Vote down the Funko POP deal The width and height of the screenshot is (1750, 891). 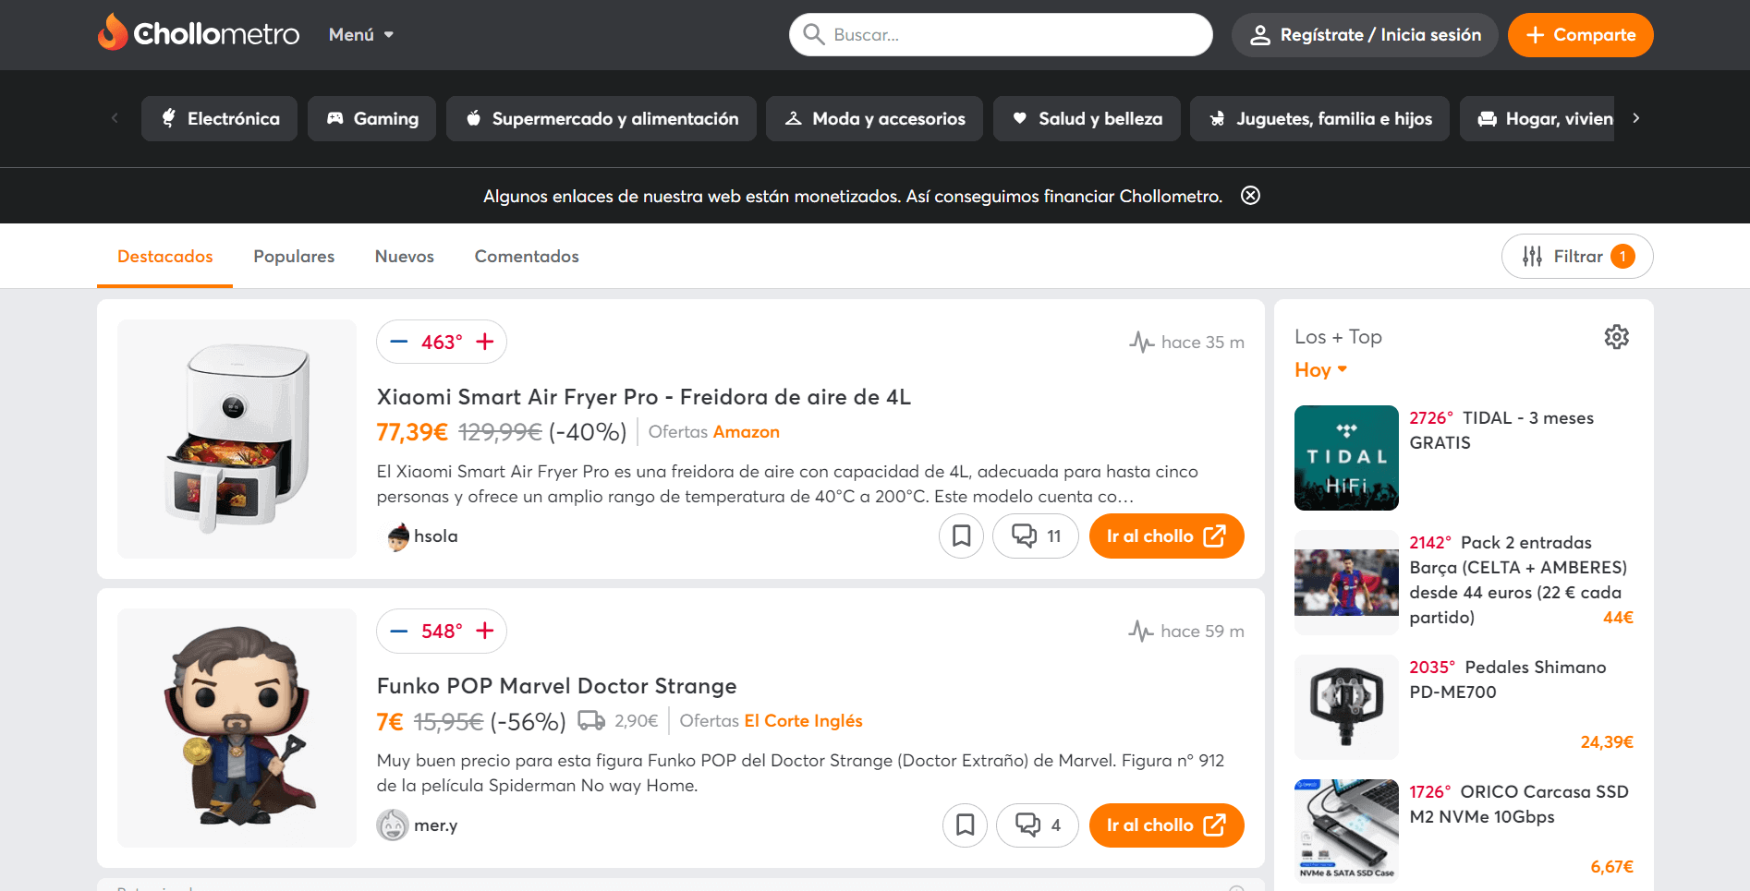pyautogui.click(x=398, y=632)
